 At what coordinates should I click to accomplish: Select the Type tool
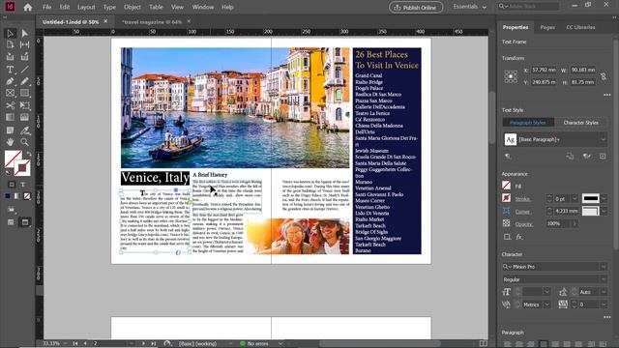click(x=10, y=70)
